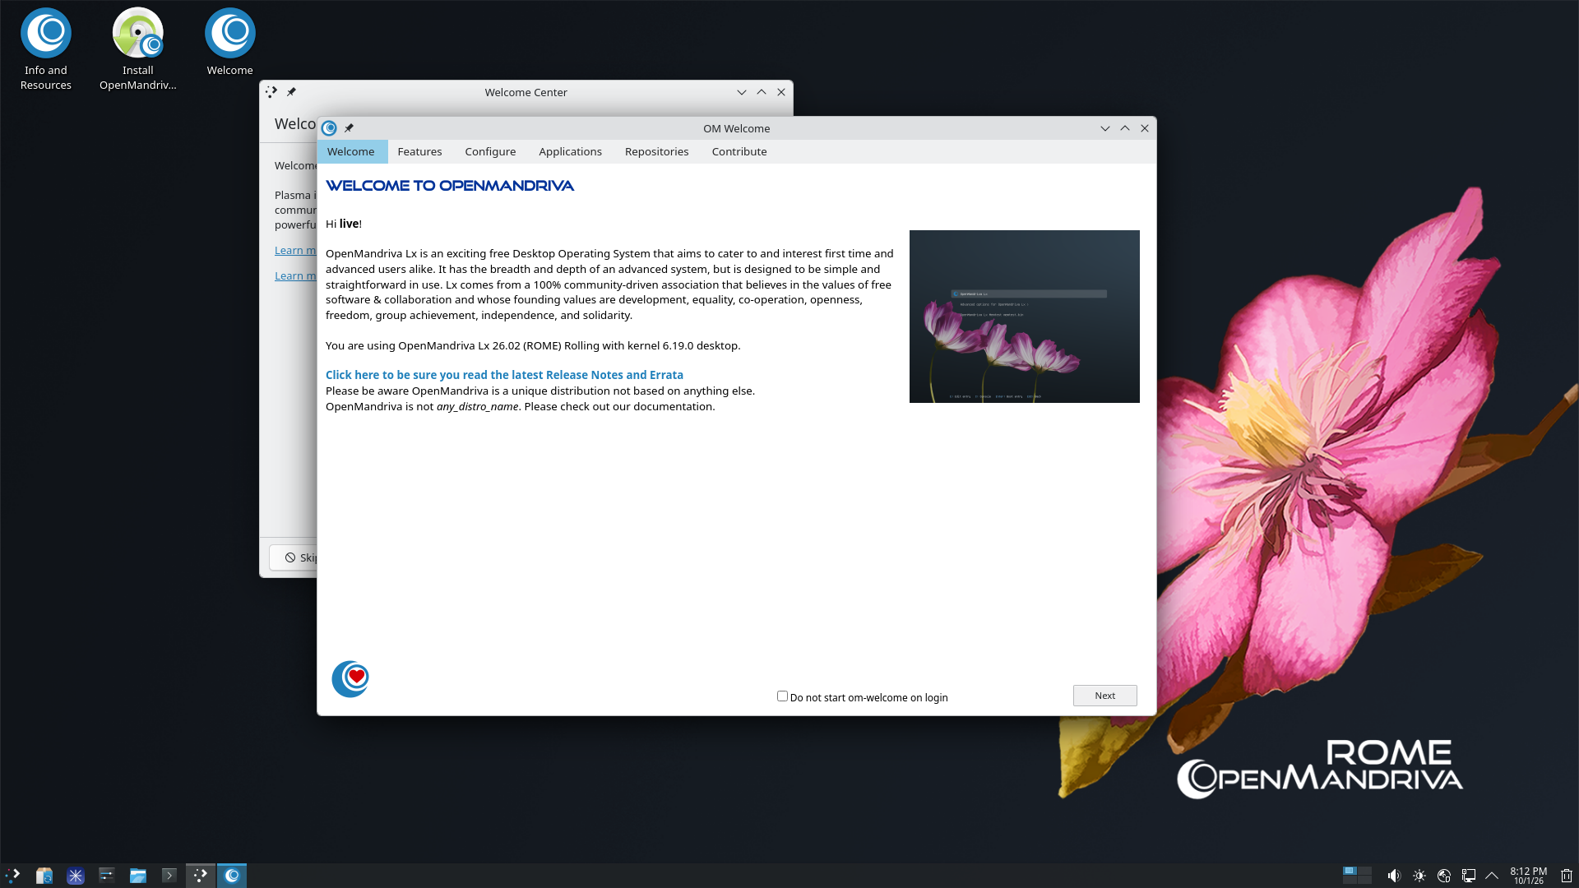The width and height of the screenshot is (1579, 888).
Task: Open the volume control tray icon
Action: pos(1394,876)
